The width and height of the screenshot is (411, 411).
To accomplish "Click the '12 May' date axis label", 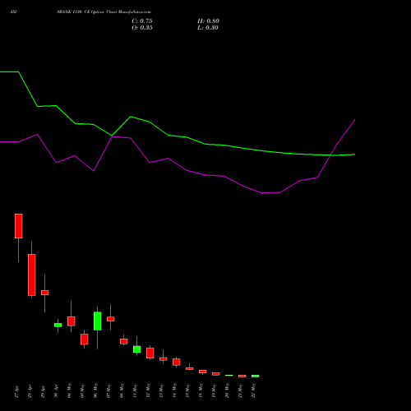I will 148,390.
